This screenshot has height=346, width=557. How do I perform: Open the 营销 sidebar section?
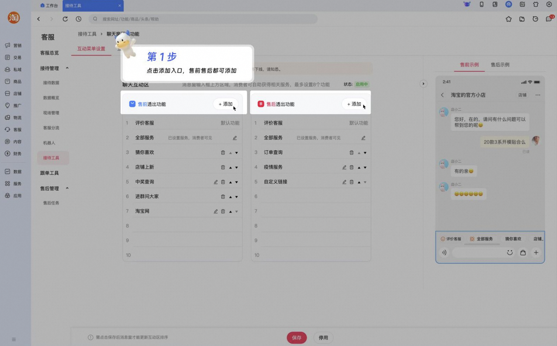pos(13,45)
